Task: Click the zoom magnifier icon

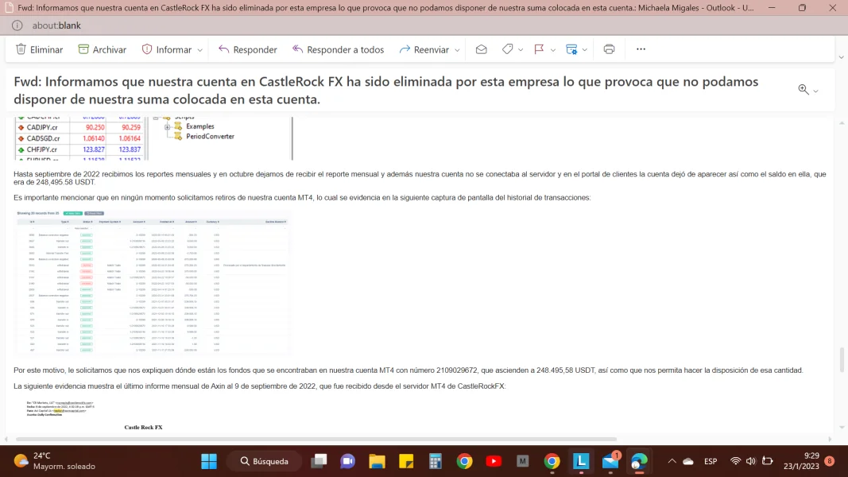Action: click(x=803, y=90)
